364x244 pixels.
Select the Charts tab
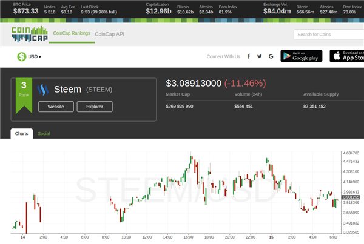coord(22,133)
